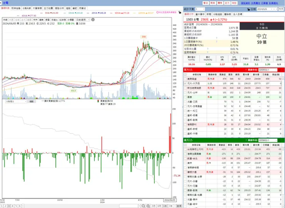This screenshot has width=285, height=208.
Task: Open the 日線 period dropdown in chart toolbar
Action: 83,20
